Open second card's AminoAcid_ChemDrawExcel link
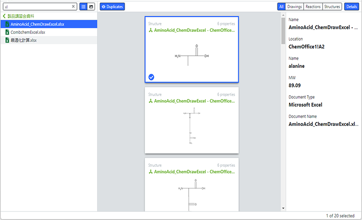The height and width of the screenshot is (220, 362). pyautogui.click(x=194, y=101)
